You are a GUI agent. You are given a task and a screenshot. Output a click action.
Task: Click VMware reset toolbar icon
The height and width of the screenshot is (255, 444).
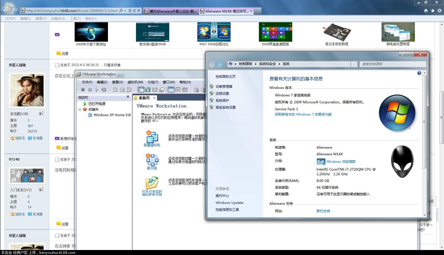coord(104,90)
